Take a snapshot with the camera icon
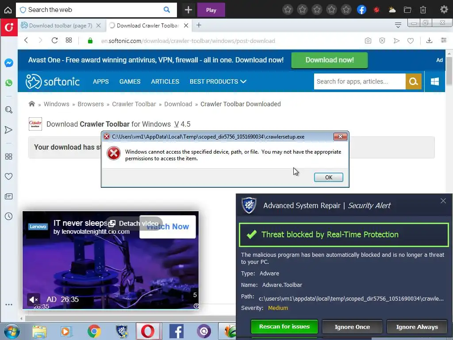453x340 pixels. (368, 41)
